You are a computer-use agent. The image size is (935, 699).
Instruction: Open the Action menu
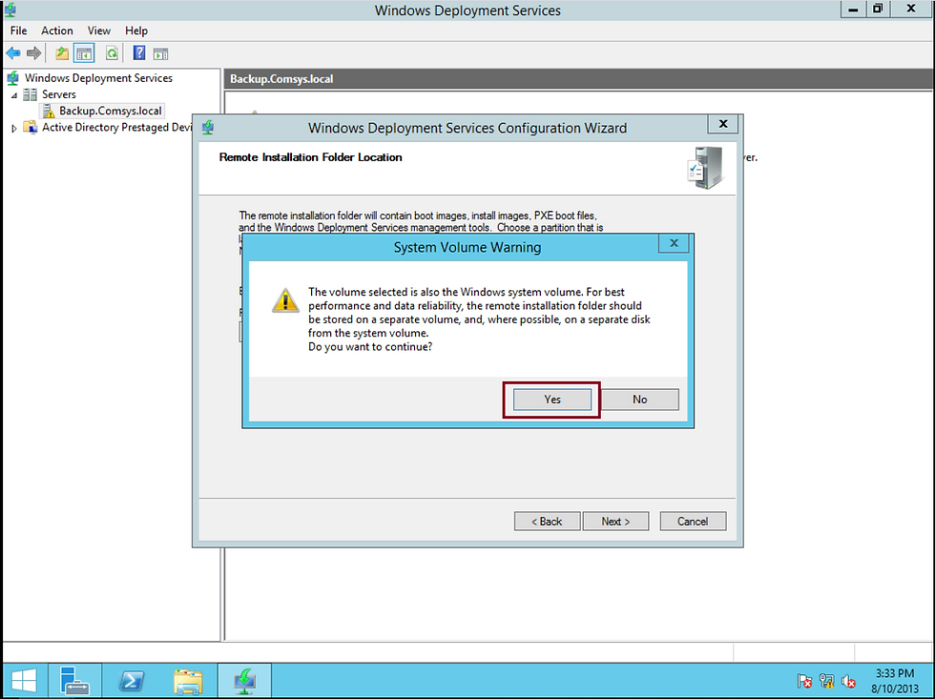point(56,31)
